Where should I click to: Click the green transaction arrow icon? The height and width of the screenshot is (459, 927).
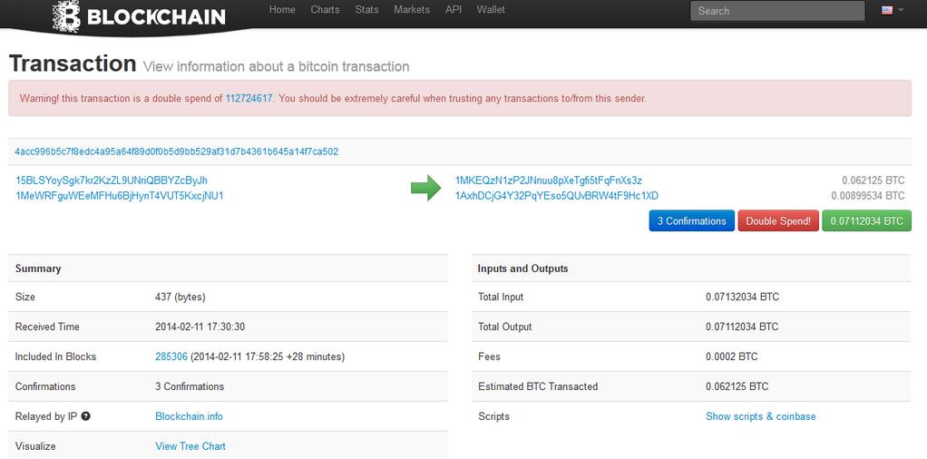(425, 188)
